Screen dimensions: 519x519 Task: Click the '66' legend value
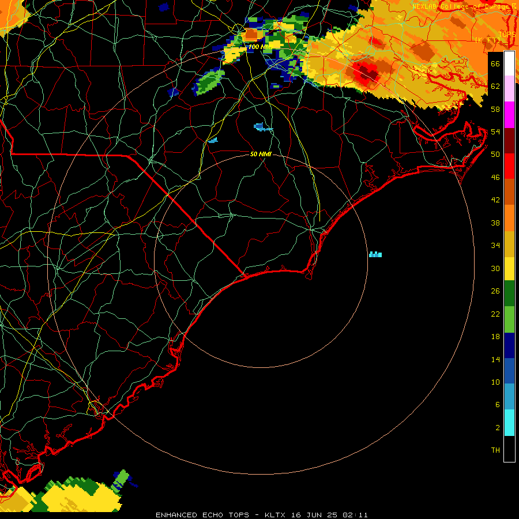495,63
